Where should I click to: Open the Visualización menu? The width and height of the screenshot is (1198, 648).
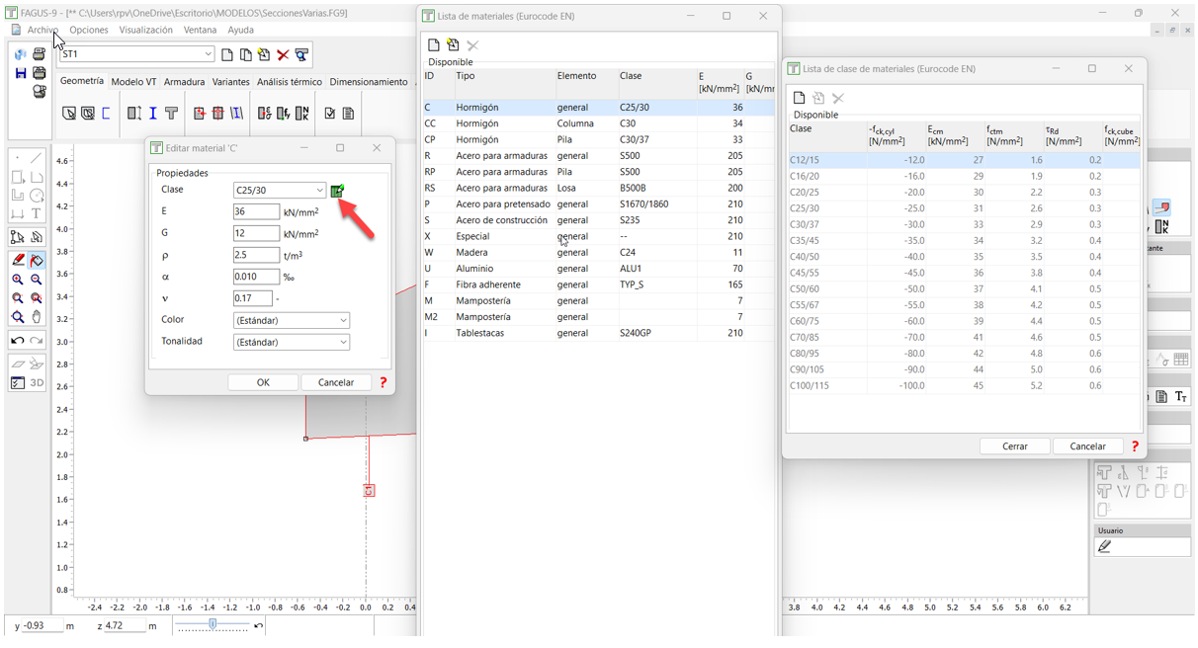tap(145, 31)
